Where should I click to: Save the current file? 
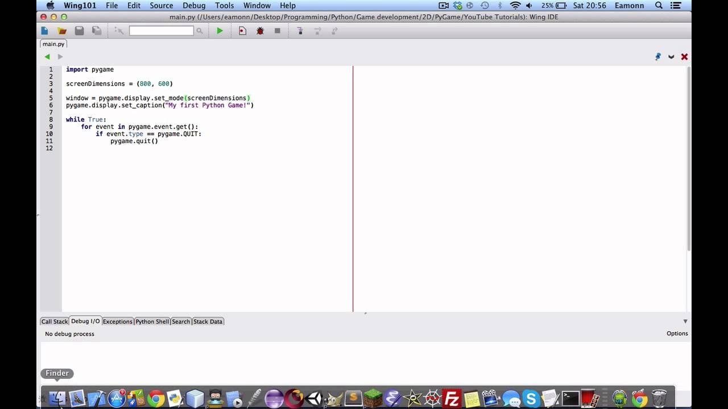[x=79, y=31]
